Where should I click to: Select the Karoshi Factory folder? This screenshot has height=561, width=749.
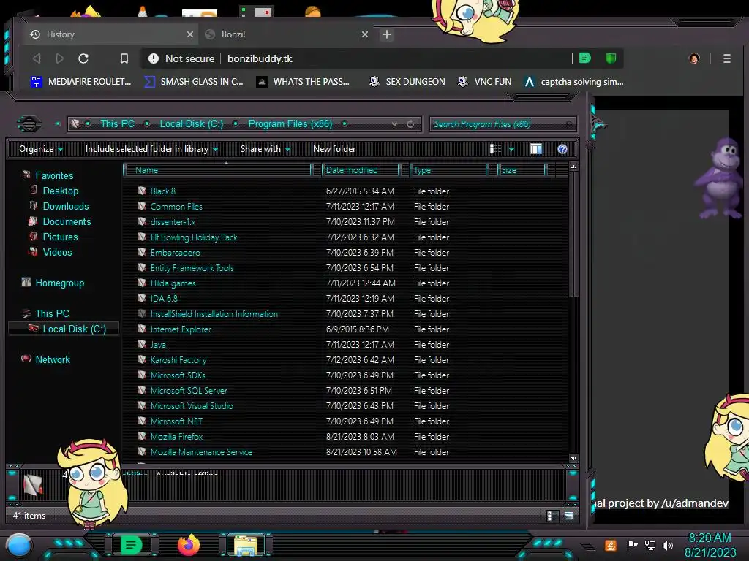click(x=178, y=359)
